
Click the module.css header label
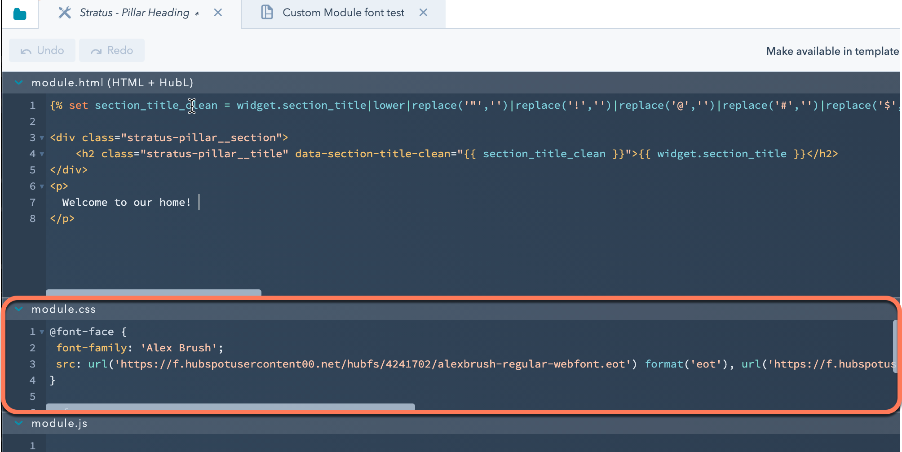click(x=63, y=309)
